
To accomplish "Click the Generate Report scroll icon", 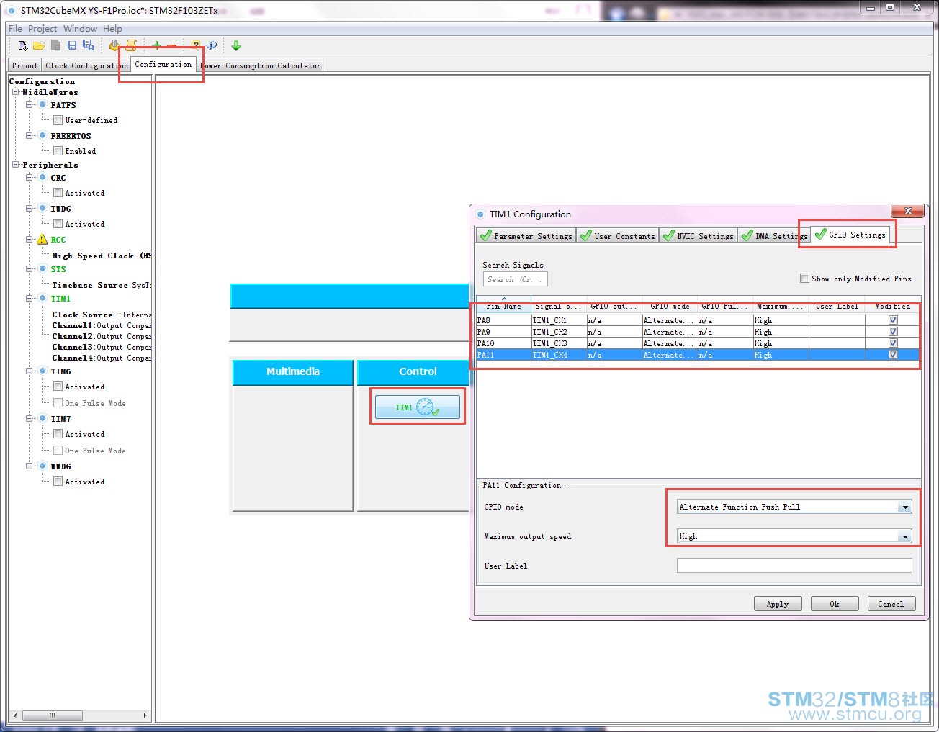I will [131, 45].
